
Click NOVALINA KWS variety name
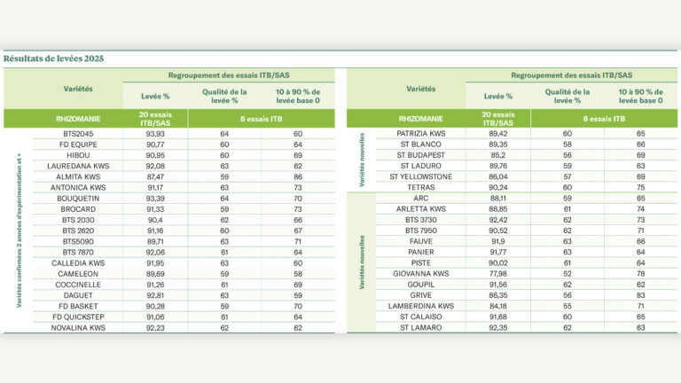[78, 328]
